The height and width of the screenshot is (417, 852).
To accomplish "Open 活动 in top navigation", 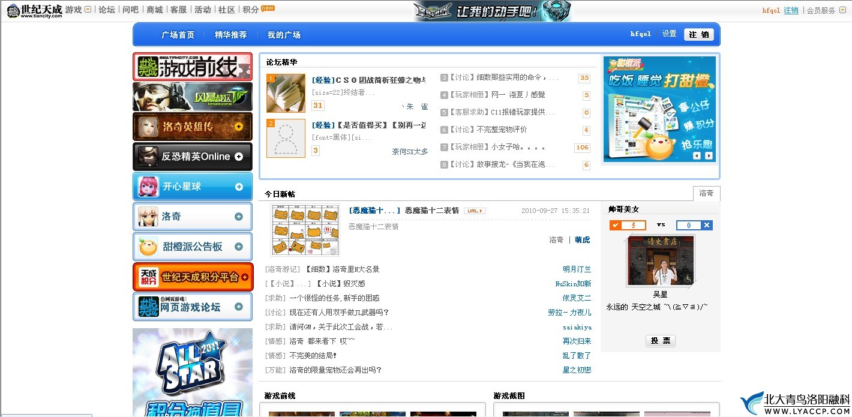I will [x=203, y=10].
